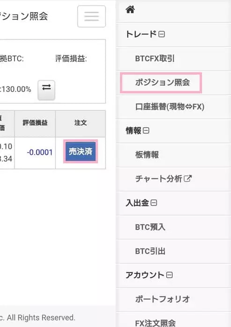This screenshot has width=231, height=327.
Task: Open the home icon link
Action: pos(130,9)
